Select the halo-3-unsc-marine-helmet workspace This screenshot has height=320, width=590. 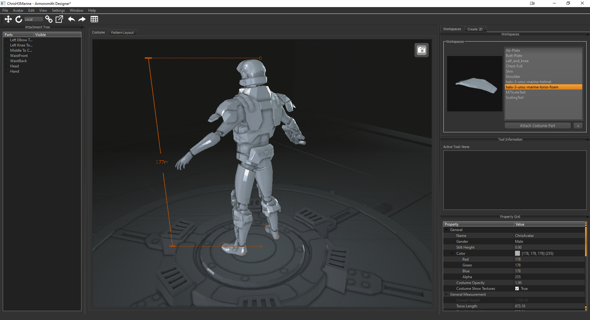543,82
